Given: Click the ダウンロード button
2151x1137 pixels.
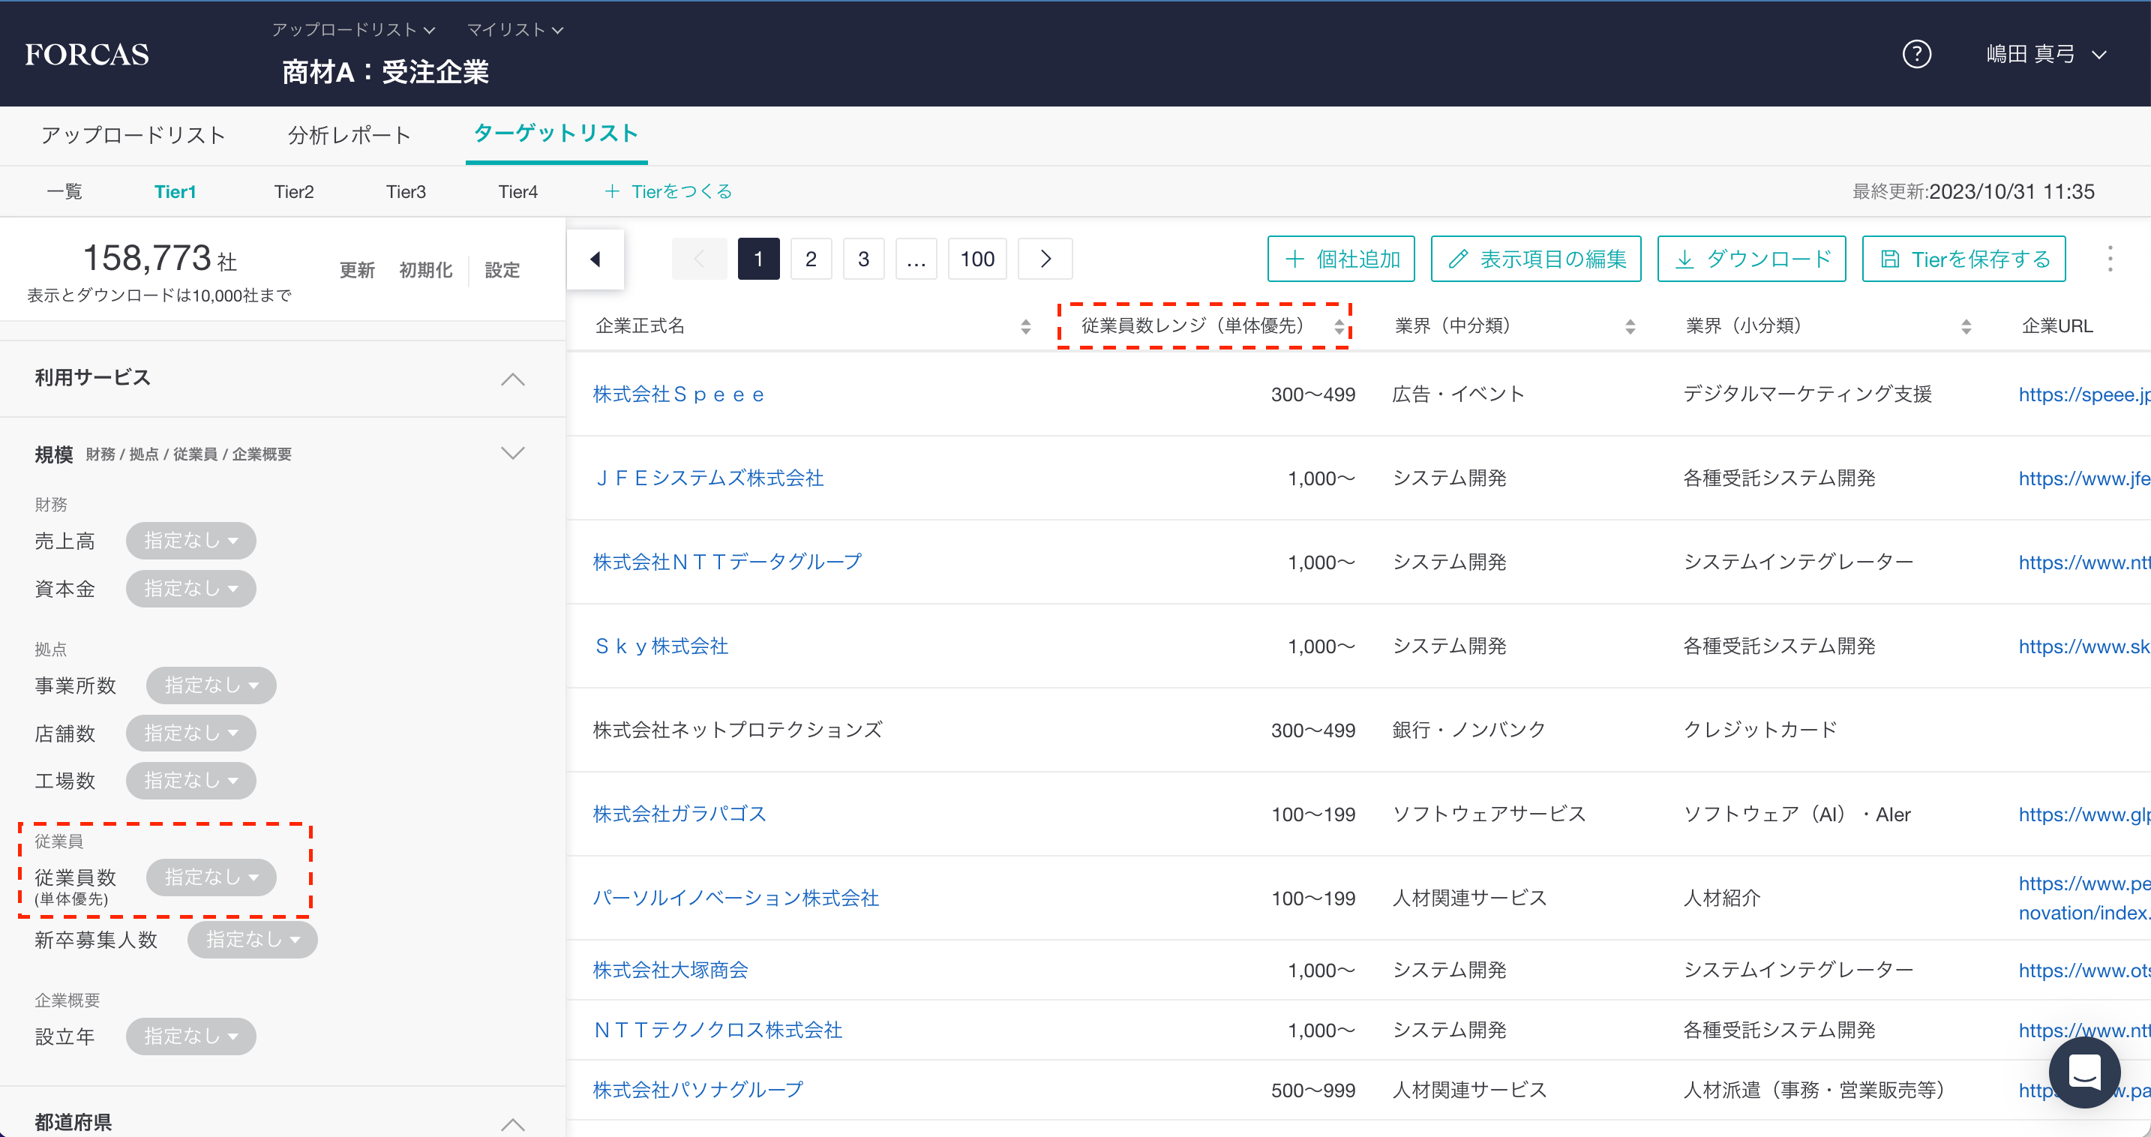Looking at the screenshot, I should pyautogui.click(x=1751, y=259).
